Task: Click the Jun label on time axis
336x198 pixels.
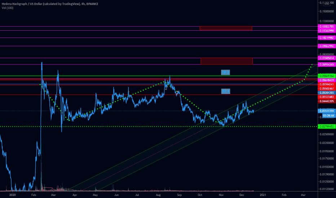Action: pos(116,195)
